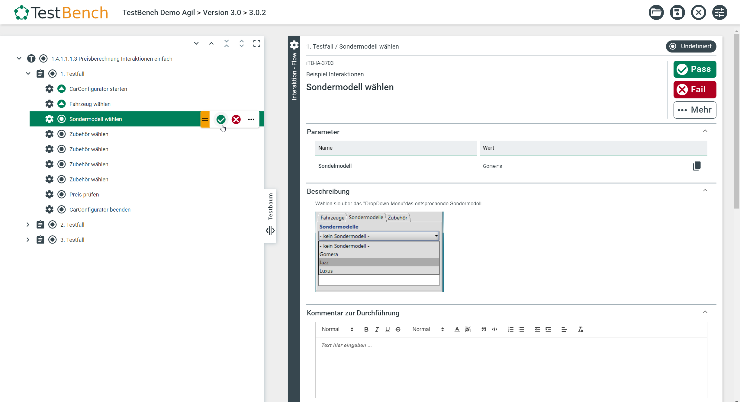Click the orange equals handle on selected row
This screenshot has width=740, height=402.
tap(205, 120)
